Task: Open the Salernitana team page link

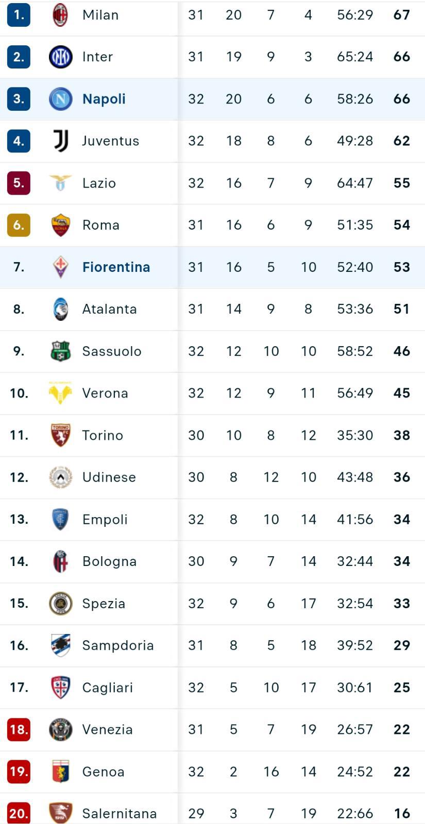Action: pos(120,814)
